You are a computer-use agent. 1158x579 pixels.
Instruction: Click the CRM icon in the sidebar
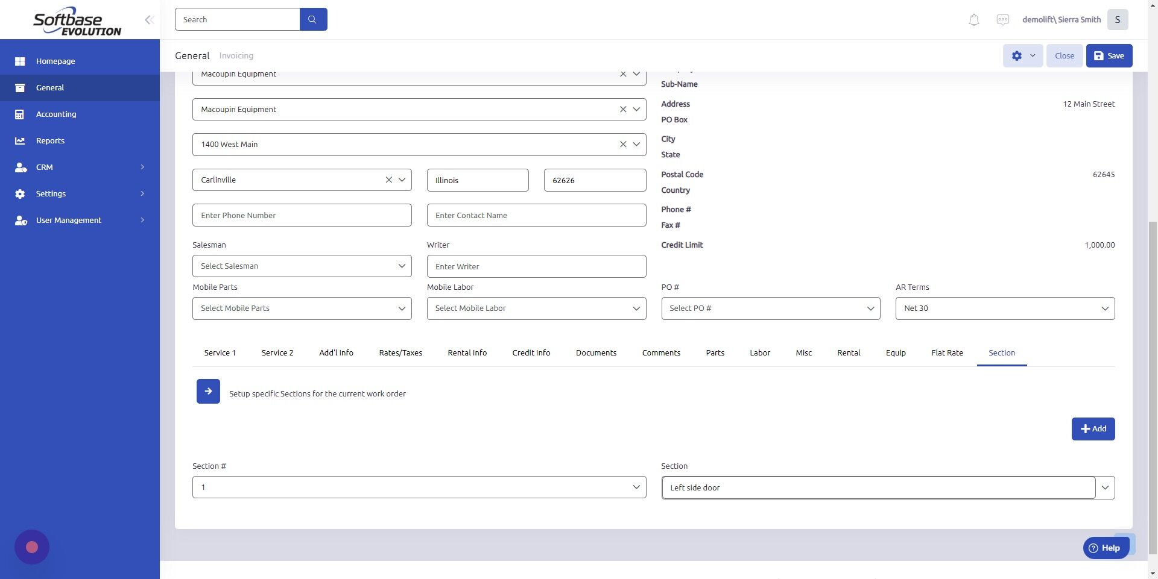20,167
